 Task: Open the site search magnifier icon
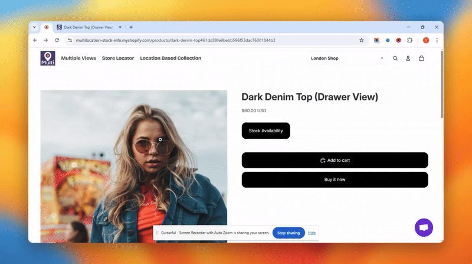click(395, 58)
